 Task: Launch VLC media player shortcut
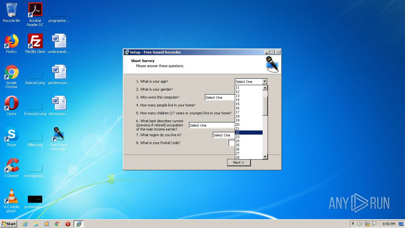coord(11,201)
